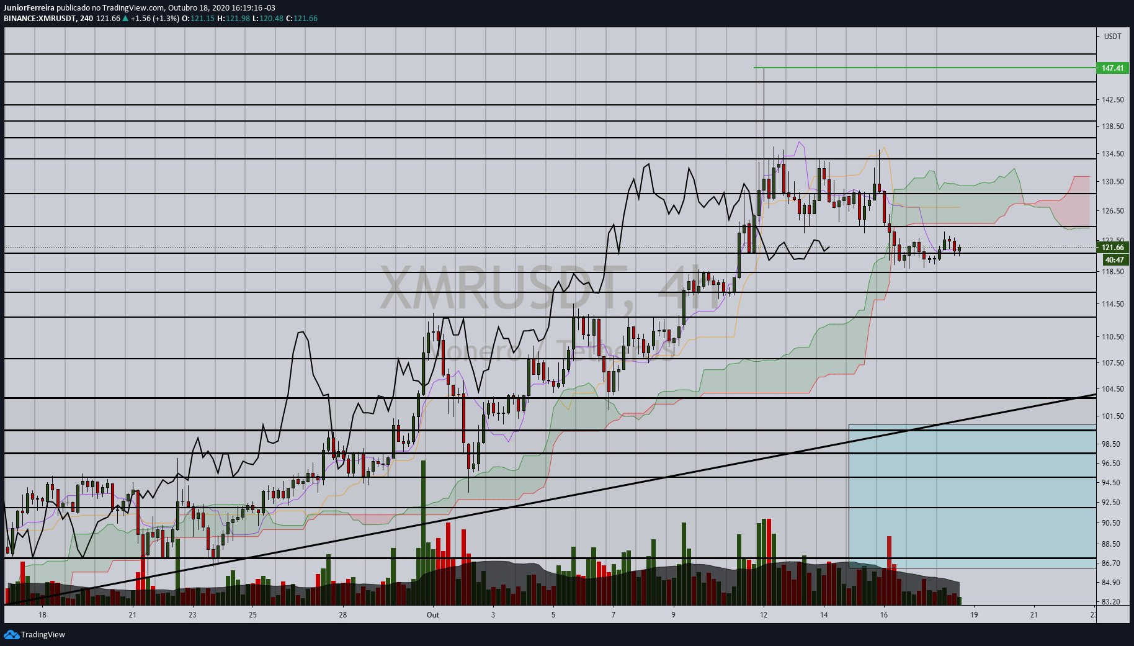The height and width of the screenshot is (646, 1134).
Task: Click the green 147.41 price label
Action: click(x=1112, y=68)
